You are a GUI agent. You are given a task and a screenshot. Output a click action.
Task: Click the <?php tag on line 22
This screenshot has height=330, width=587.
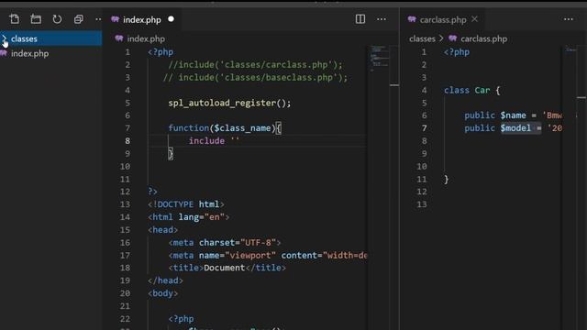[x=182, y=319]
